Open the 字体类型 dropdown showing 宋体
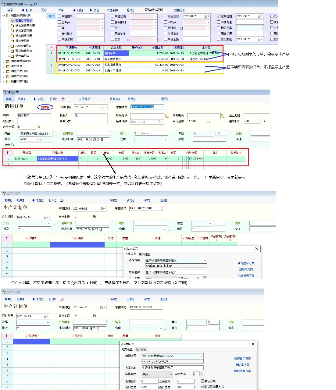This screenshot has height=390, width=336. coord(170,374)
